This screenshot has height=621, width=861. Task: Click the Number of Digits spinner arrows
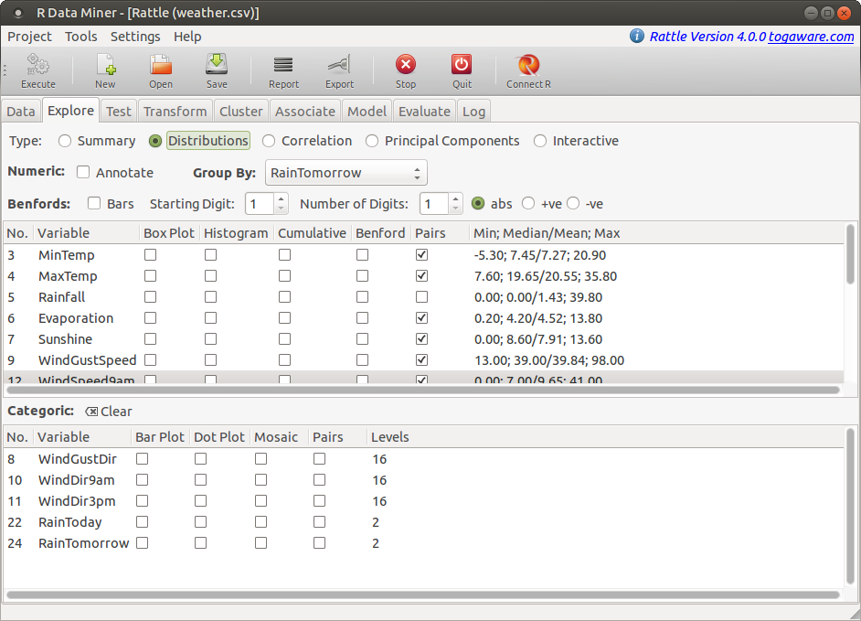point(455,204)
